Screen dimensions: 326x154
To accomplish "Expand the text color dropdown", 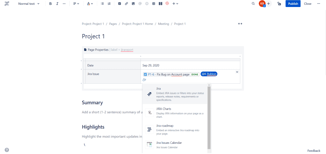I will coord(90,4).
